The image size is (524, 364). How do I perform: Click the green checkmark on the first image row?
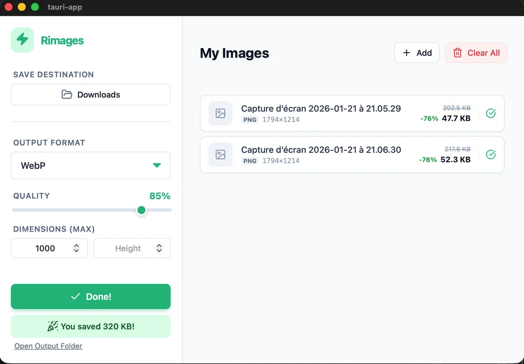point(490,113)
